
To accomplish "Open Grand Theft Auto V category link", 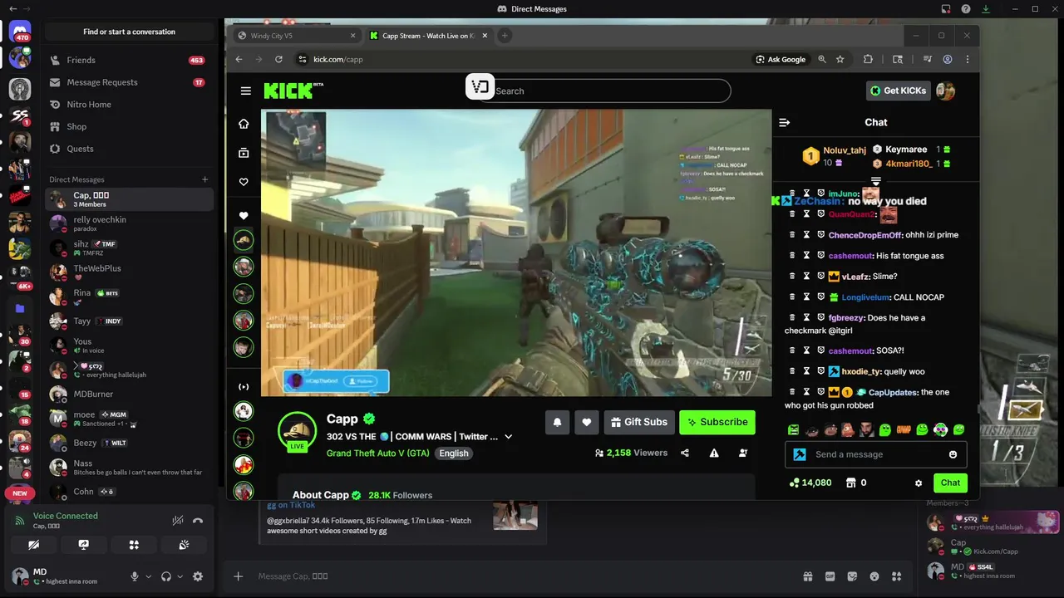I will [378, 453].
